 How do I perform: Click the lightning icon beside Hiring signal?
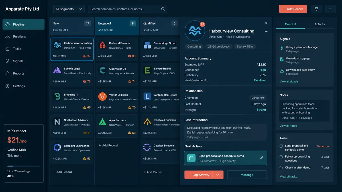point(282,48)
